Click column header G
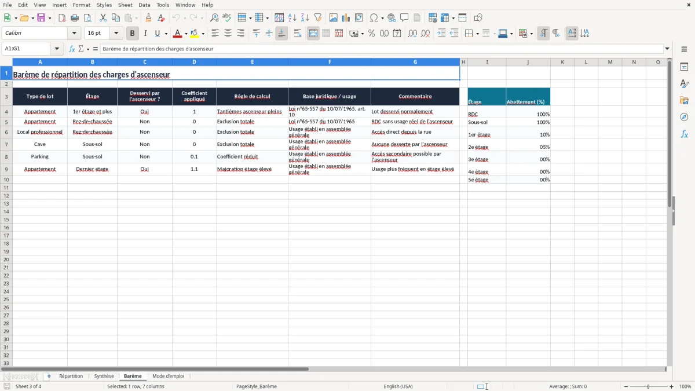The height and width of the screenshot is (391, 695). pos(415,62)
